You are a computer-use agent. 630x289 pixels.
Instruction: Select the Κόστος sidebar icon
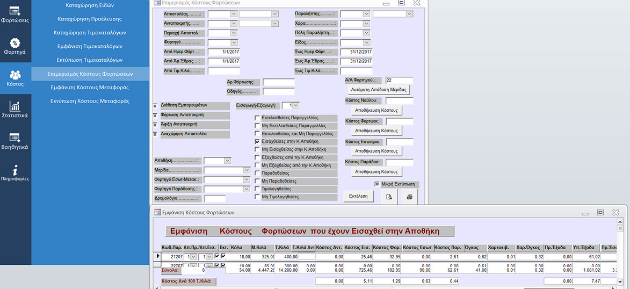[15, 78]
